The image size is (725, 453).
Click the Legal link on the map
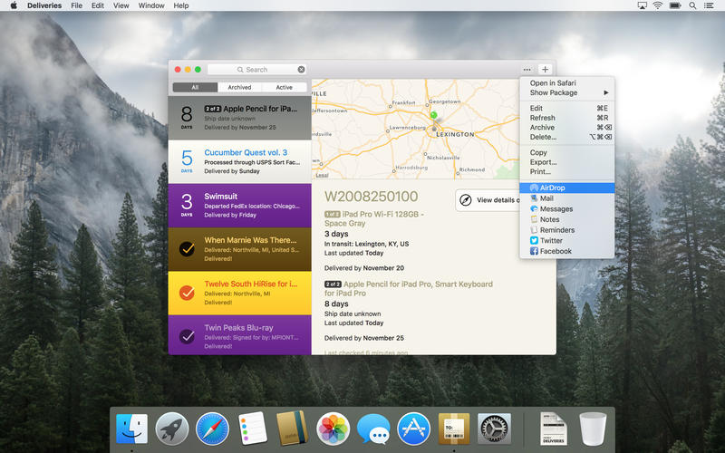pos(322,175)
